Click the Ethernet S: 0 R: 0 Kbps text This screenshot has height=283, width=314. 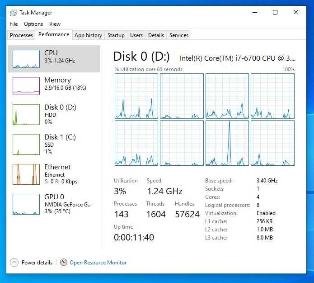(x=61, y=182)
